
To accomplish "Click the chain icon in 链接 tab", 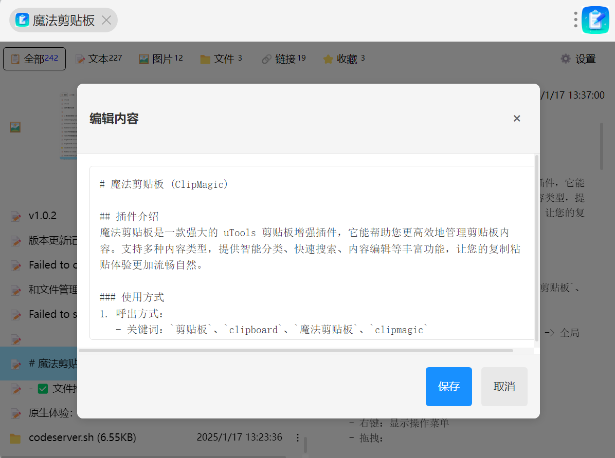I will (267, 59).
